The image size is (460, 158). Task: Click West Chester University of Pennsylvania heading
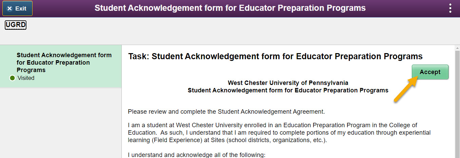point(288,83)
